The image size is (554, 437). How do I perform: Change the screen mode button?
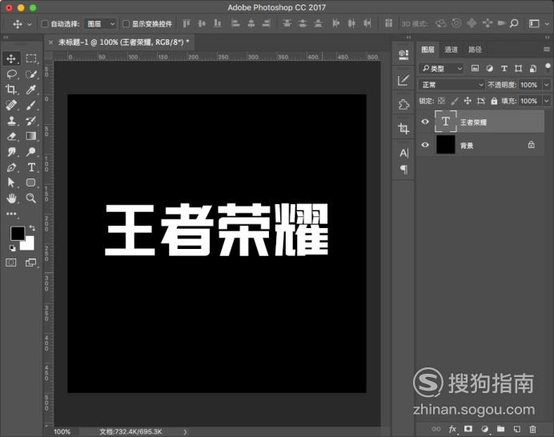click(x=30, y=263)
